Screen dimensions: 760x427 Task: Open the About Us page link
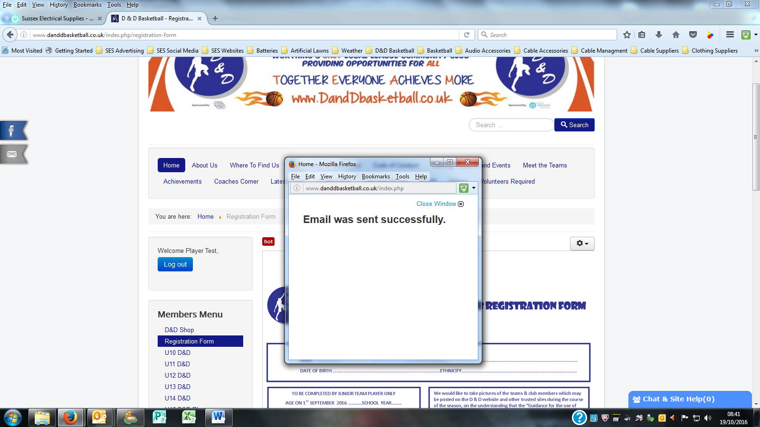pos(205,165)
